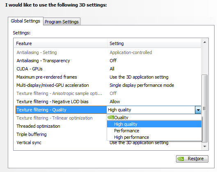The height and width of the screenshot is (172, 217).
Task: Switch to Program Settings tab
Action: coord(62,22)
